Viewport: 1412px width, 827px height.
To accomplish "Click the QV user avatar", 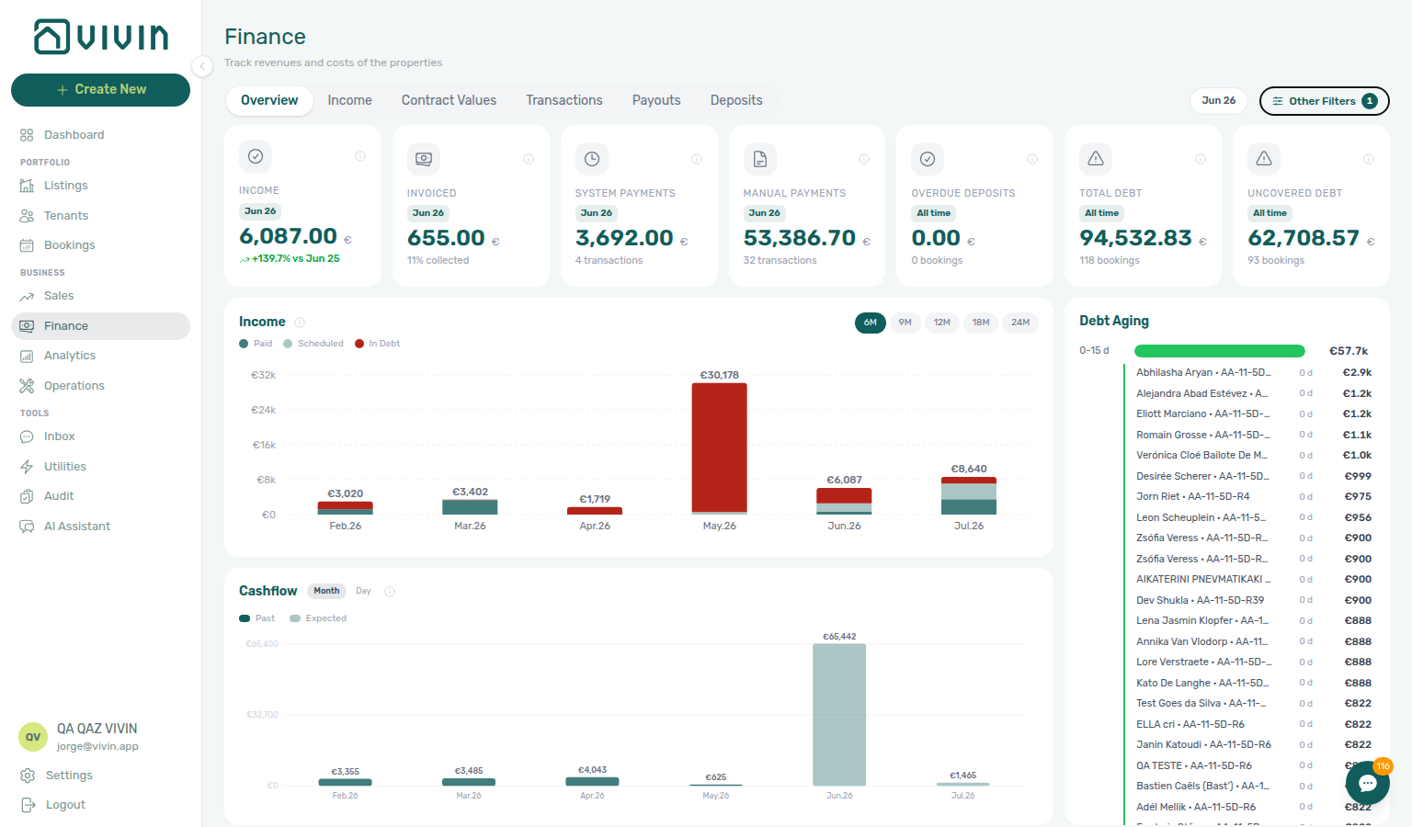I will pos(33,737).
